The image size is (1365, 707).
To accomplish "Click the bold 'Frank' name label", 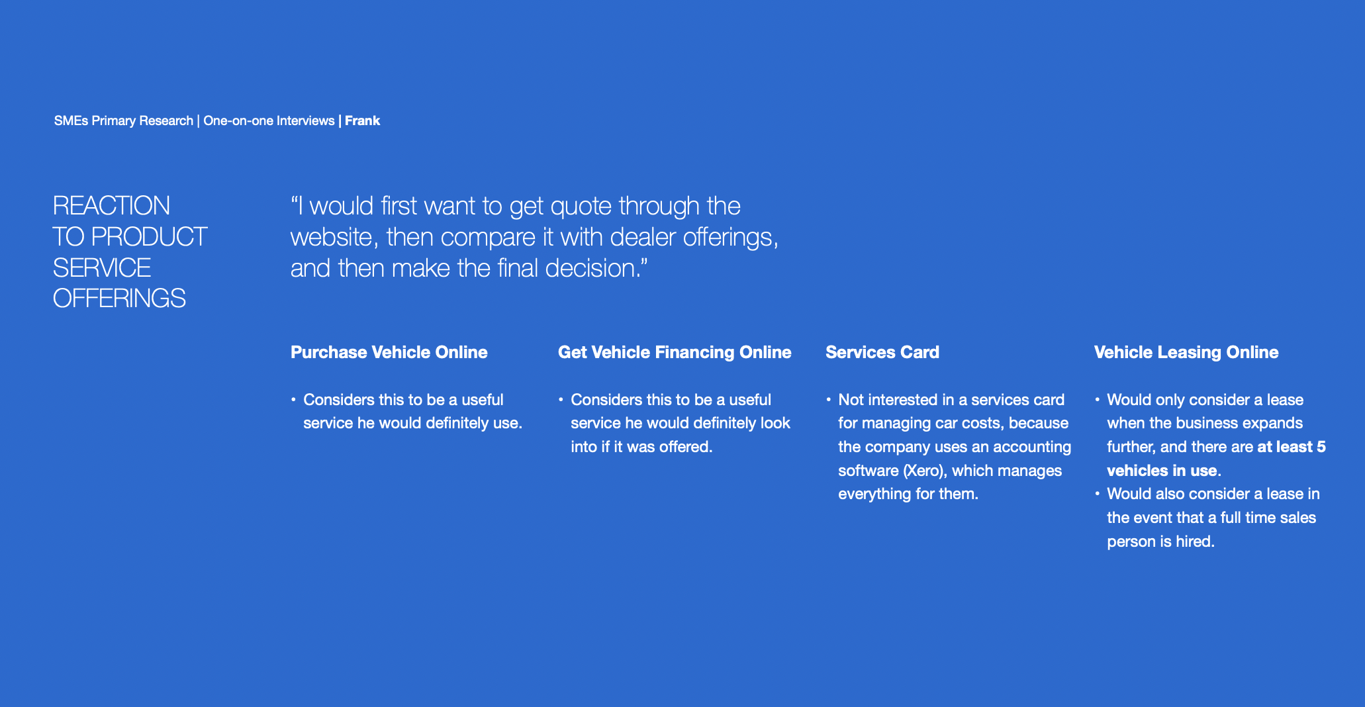I will tap(362, 120).
